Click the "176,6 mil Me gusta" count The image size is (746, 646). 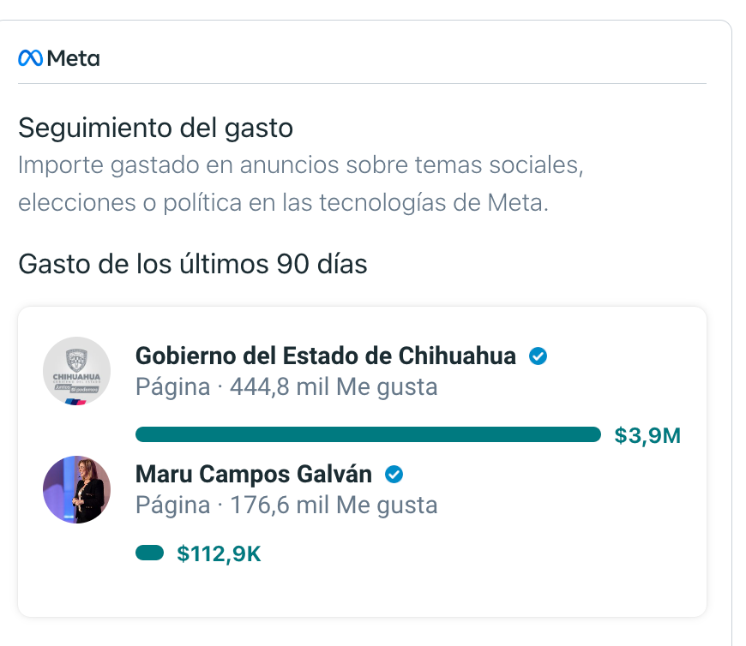[x=334, y=505]
